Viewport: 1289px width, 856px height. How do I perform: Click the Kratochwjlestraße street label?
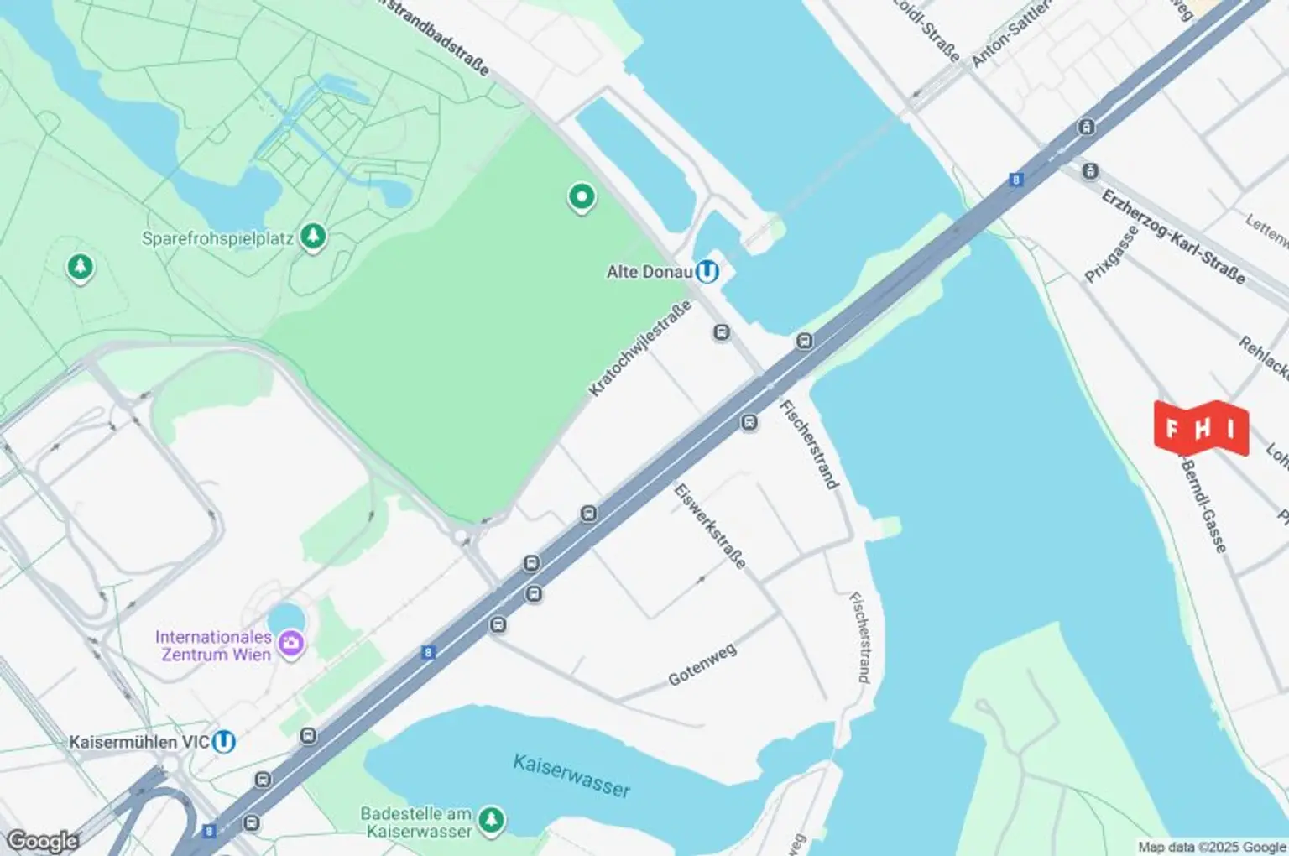640,347
